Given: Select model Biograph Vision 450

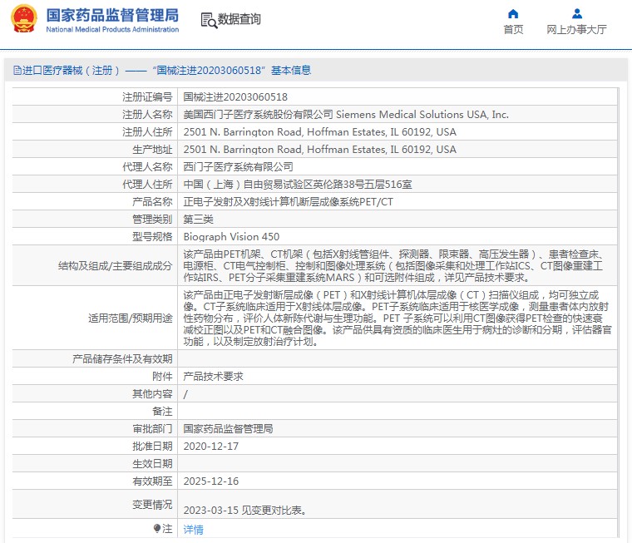Looking at the screenshot, I should coord(231,237).
